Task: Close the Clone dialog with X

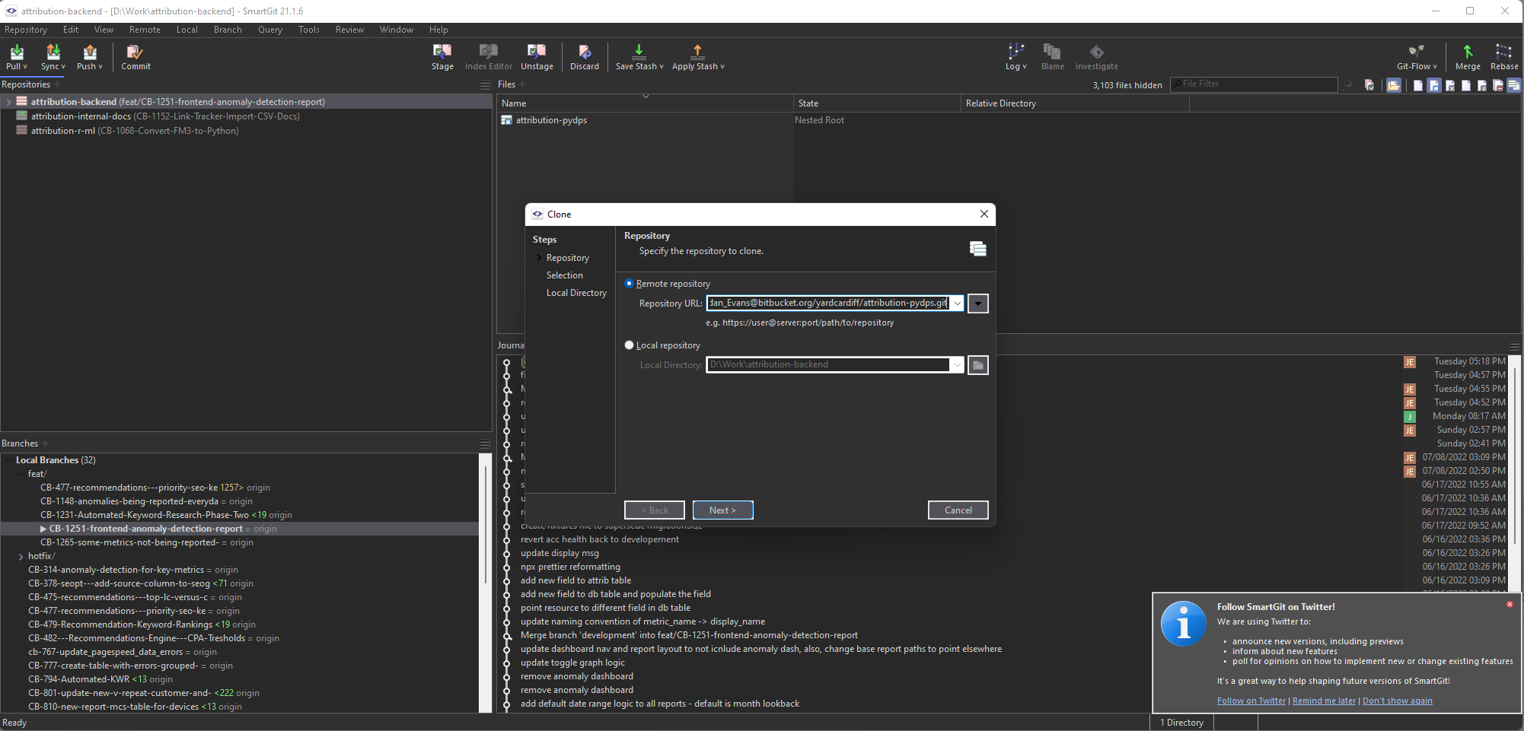Action: [984, 214]
